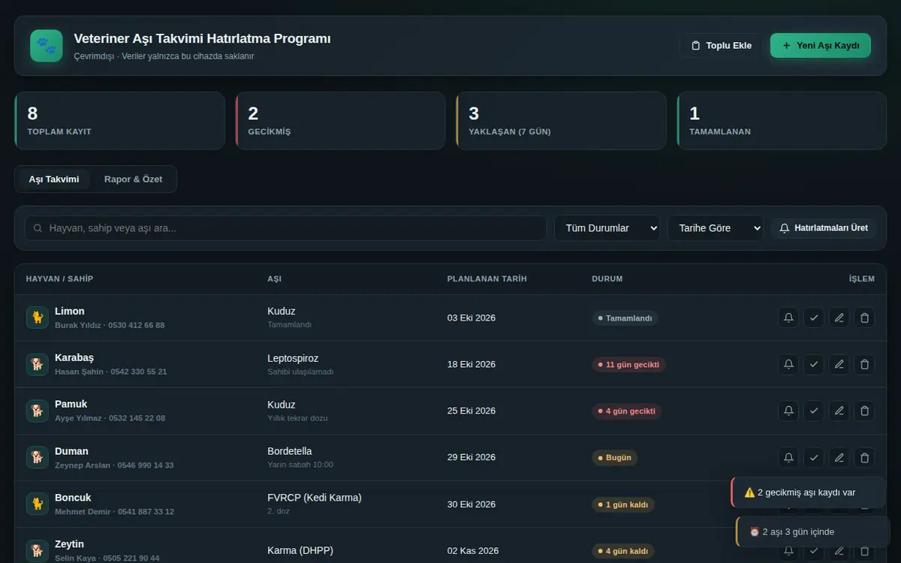The image size is (901, 563).
Task: Click the Yaklaşan (7 Gün) stat card
Action: (562, 121)
